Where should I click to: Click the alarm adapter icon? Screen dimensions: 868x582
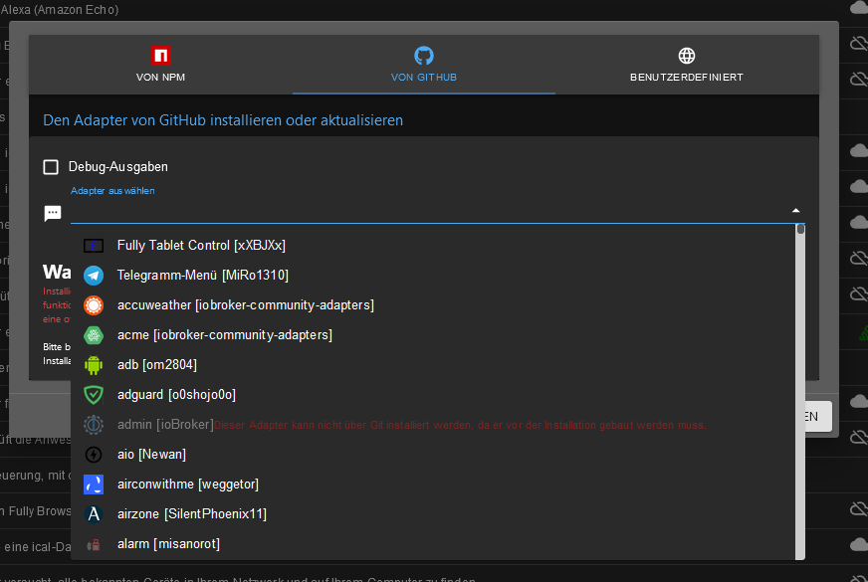pyautogui.click(x=94, y=545)
